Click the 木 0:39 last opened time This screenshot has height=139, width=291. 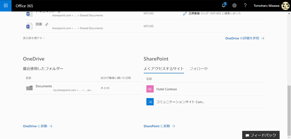[105, 88]
